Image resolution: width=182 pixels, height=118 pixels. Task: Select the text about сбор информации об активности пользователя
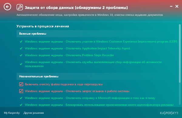pyautogui.click(x=93, y=64)
